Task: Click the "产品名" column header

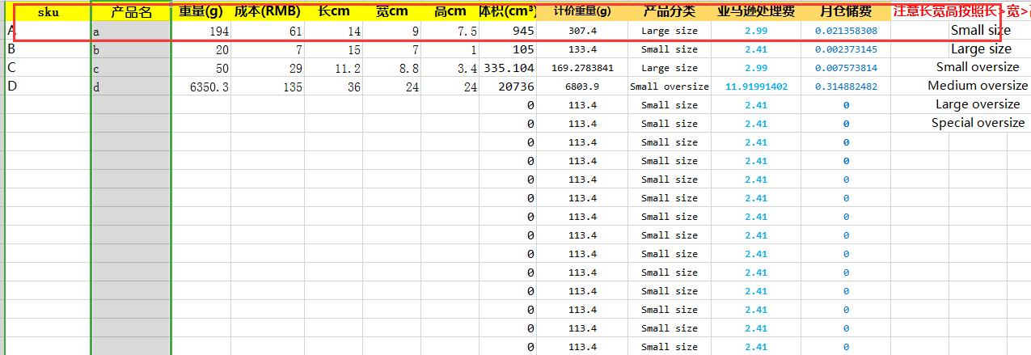Action: pyautogui.click(x=131, y=12)
